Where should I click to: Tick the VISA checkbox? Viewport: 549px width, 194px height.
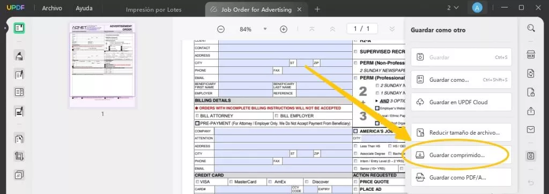[x=197, y=182]
